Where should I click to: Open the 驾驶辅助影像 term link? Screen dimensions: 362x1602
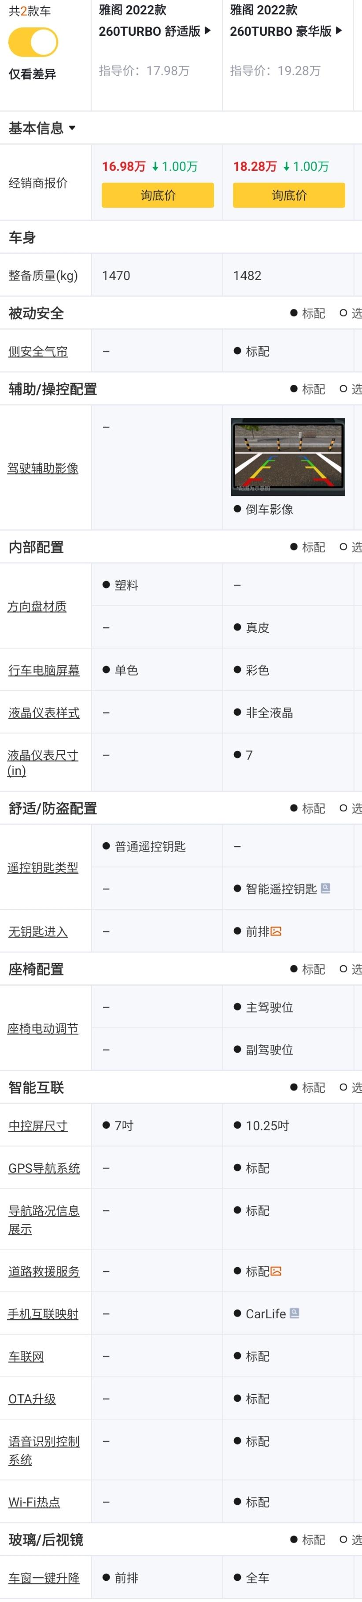pyautogui.click(x=43, y=468)
